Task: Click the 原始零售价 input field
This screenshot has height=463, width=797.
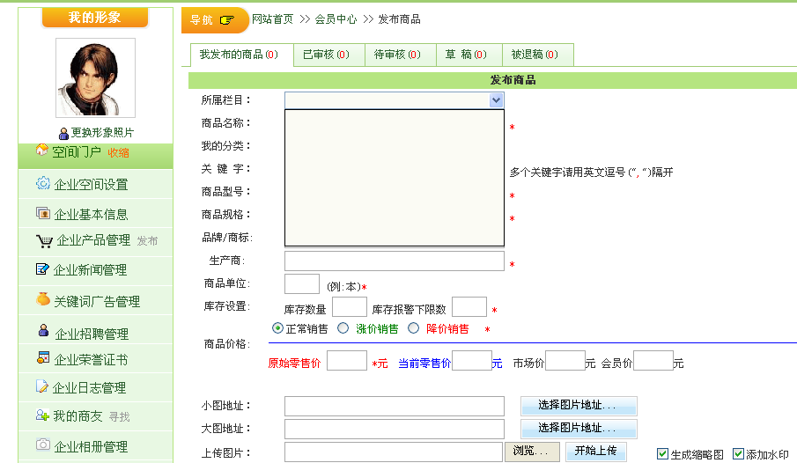Action: [347, 360]
